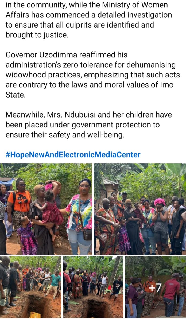The image size is (186, 319).
Task: Tap the man in maroon shirt
Action: click(171, 294)
